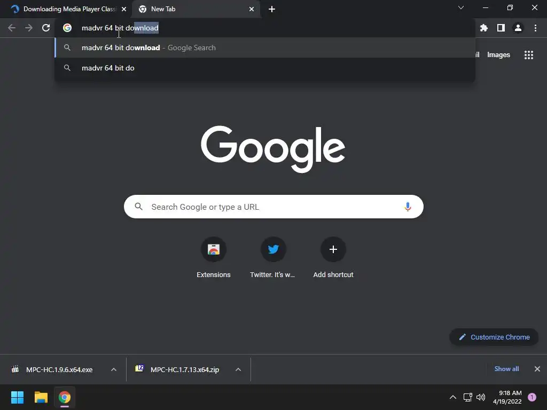Click Chrome icon in taskbar
Image resolution: width=547 pixels, height=410 pixels.
pyautogui.click(x=65, y=397)
